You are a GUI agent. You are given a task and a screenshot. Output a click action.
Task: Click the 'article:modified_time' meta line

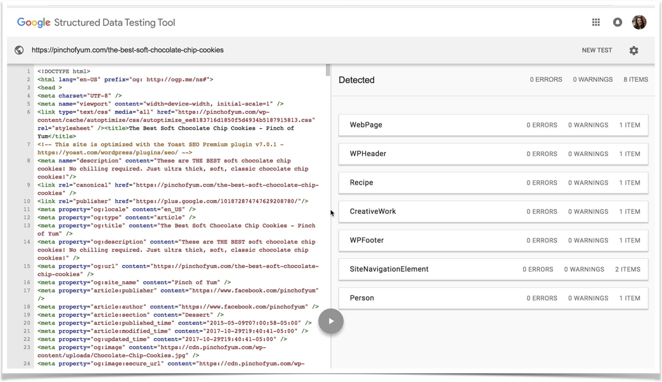click(x=172, y=331)
